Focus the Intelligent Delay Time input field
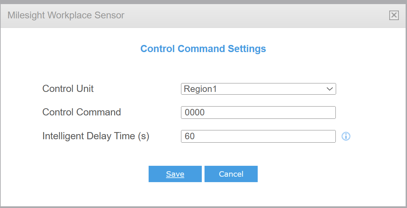Viewport: 407px width, 208px height. click(258, 136)
